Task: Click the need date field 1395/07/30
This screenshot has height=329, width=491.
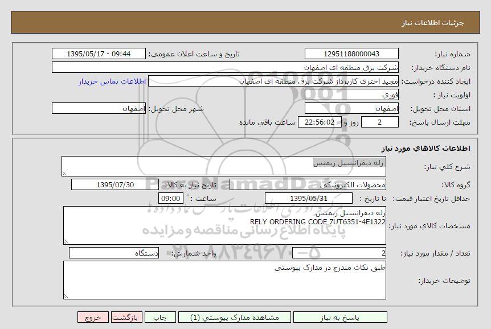Action: (x=115, y=184)
